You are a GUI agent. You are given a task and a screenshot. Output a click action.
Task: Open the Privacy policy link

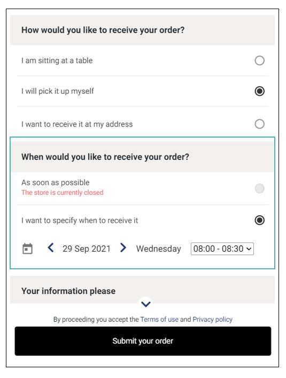[212, 319]
